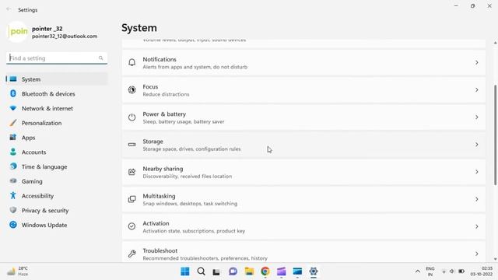Open Accessibility settings

[x=57, y=196]
